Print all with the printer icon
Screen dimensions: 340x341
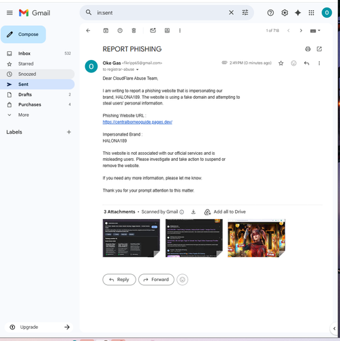(x=308, y=49)
